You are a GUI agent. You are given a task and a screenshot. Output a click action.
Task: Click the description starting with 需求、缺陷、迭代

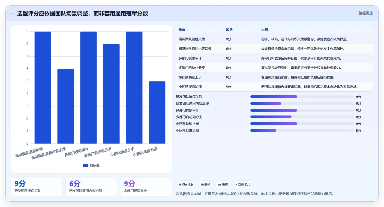tap(304, 39)
